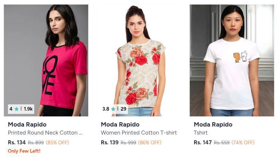Click the 86% OFF discount label
The height and width of the screenshot is (157, 278).
(x=150, y=142)
